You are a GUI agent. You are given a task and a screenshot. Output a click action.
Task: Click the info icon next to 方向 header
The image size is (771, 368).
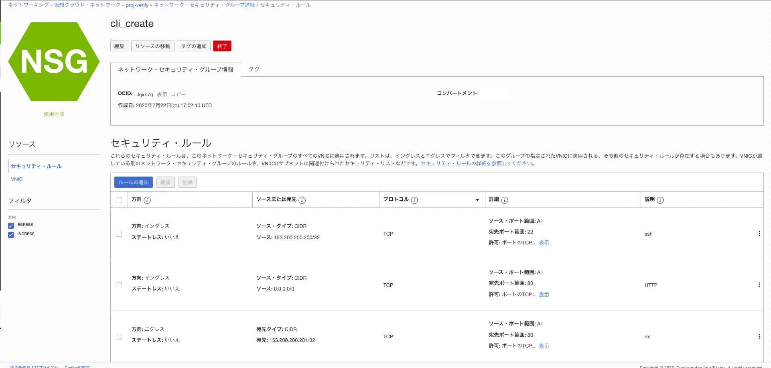tap(147, 200)
